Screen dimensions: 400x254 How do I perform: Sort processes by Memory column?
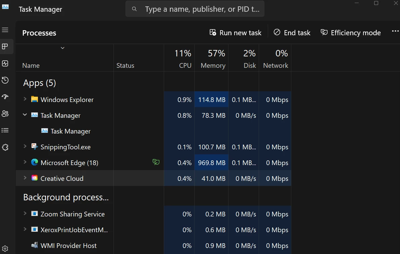coord(211,58)
